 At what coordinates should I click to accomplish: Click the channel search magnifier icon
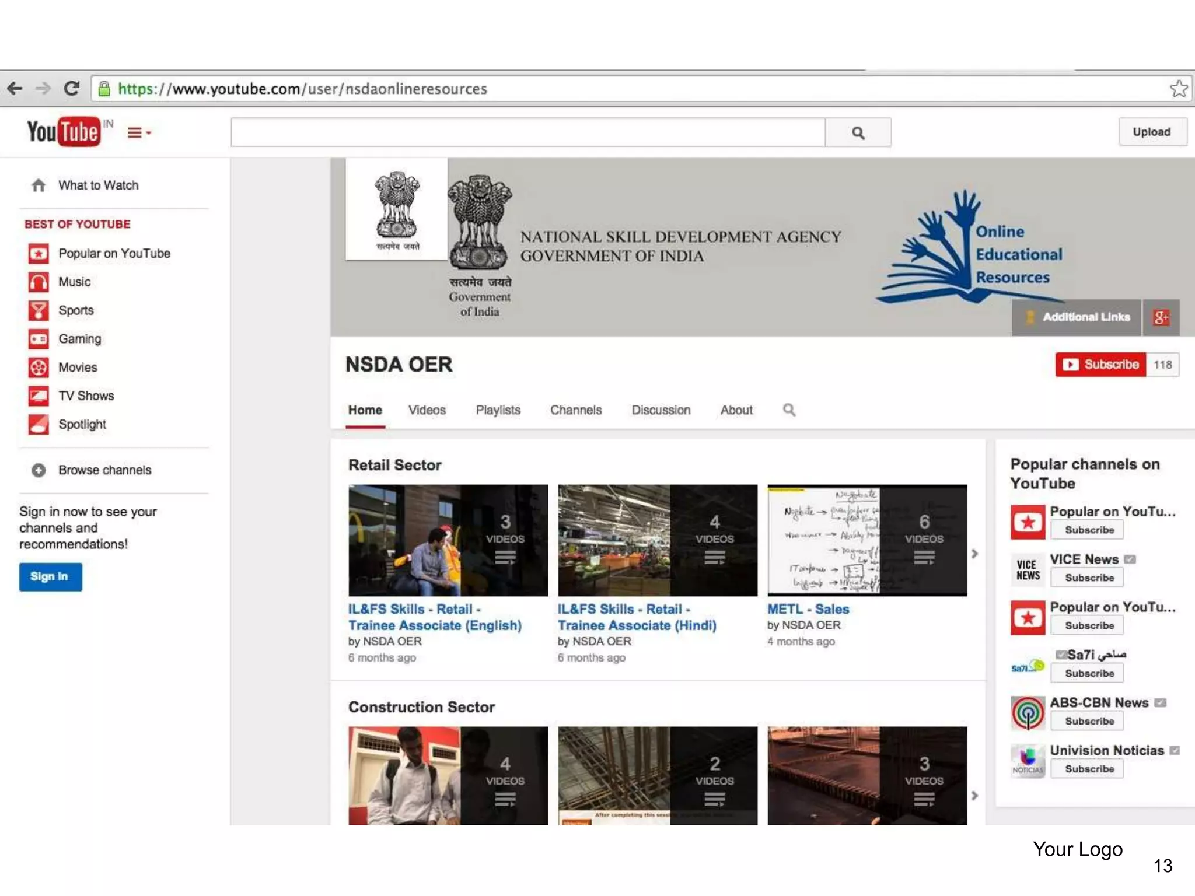click(x=789, y=410)
